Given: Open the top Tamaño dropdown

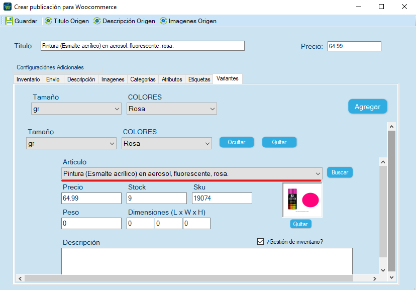Looking at the screenshot, I should [x=76, y=109].
